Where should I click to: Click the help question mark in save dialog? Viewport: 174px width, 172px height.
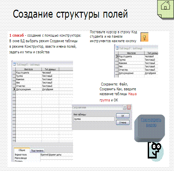[125, 107]
